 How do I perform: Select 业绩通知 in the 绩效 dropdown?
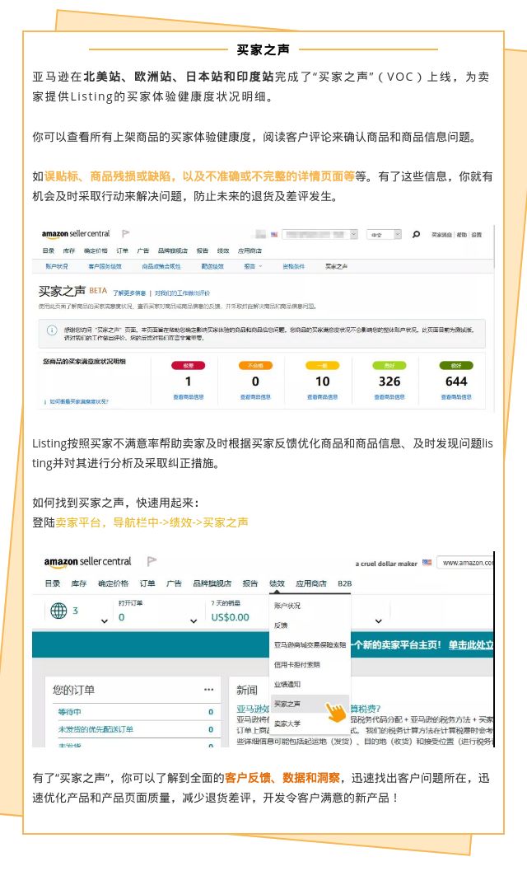click(287, 684)
